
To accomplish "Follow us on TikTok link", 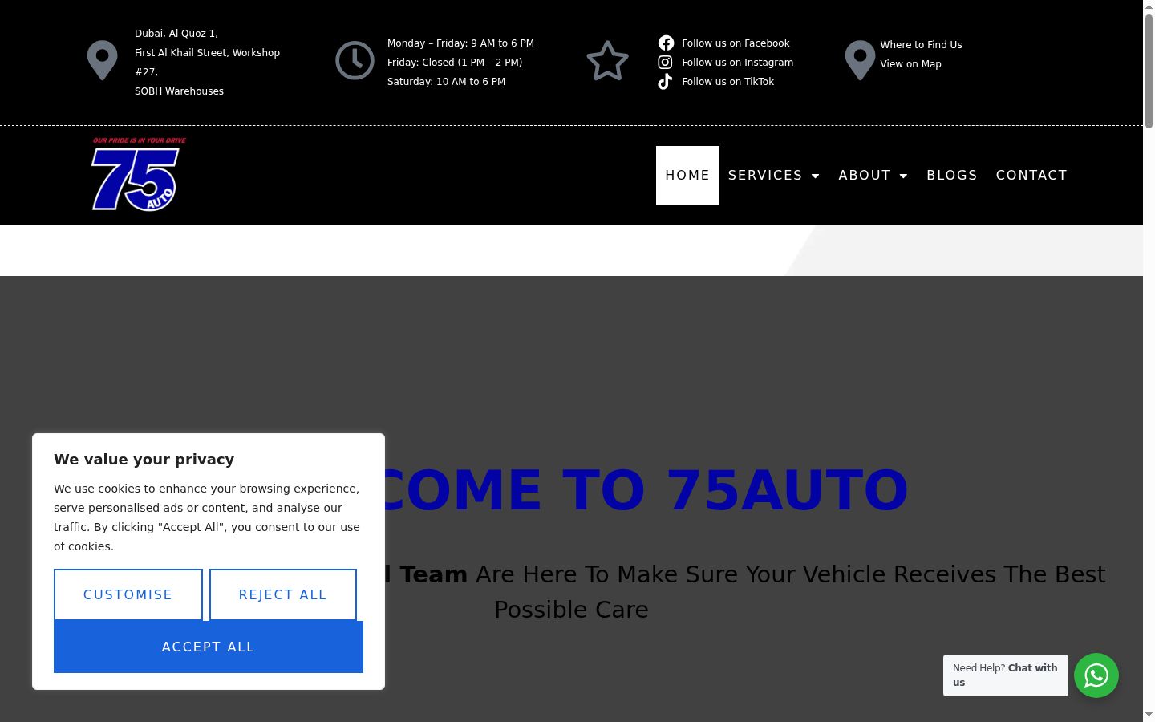I will coord(727,81).
